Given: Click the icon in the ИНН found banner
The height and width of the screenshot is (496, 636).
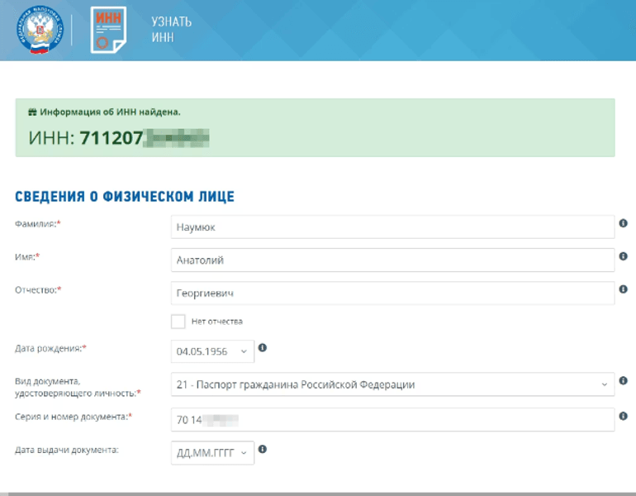Looking at the screenshot, I should pyautogui.click(x=32, y=112).
